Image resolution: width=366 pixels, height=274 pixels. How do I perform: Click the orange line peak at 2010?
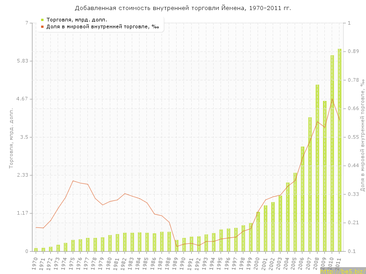[x=332, y=99]
